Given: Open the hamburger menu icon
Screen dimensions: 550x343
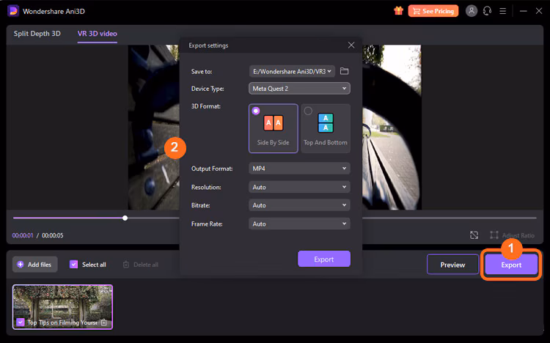Looking at the screenshot, I should point(502,11).
